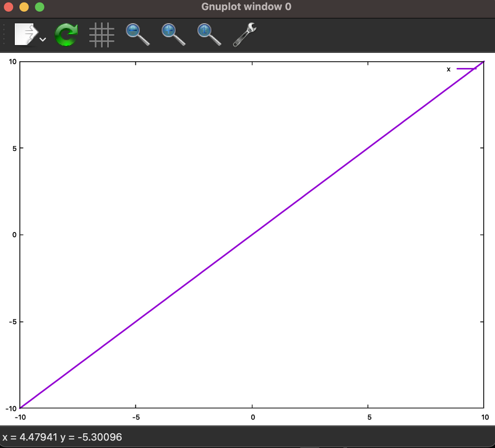
Task: Toggle grid lines with the grid icon
Action: [101, 34]
